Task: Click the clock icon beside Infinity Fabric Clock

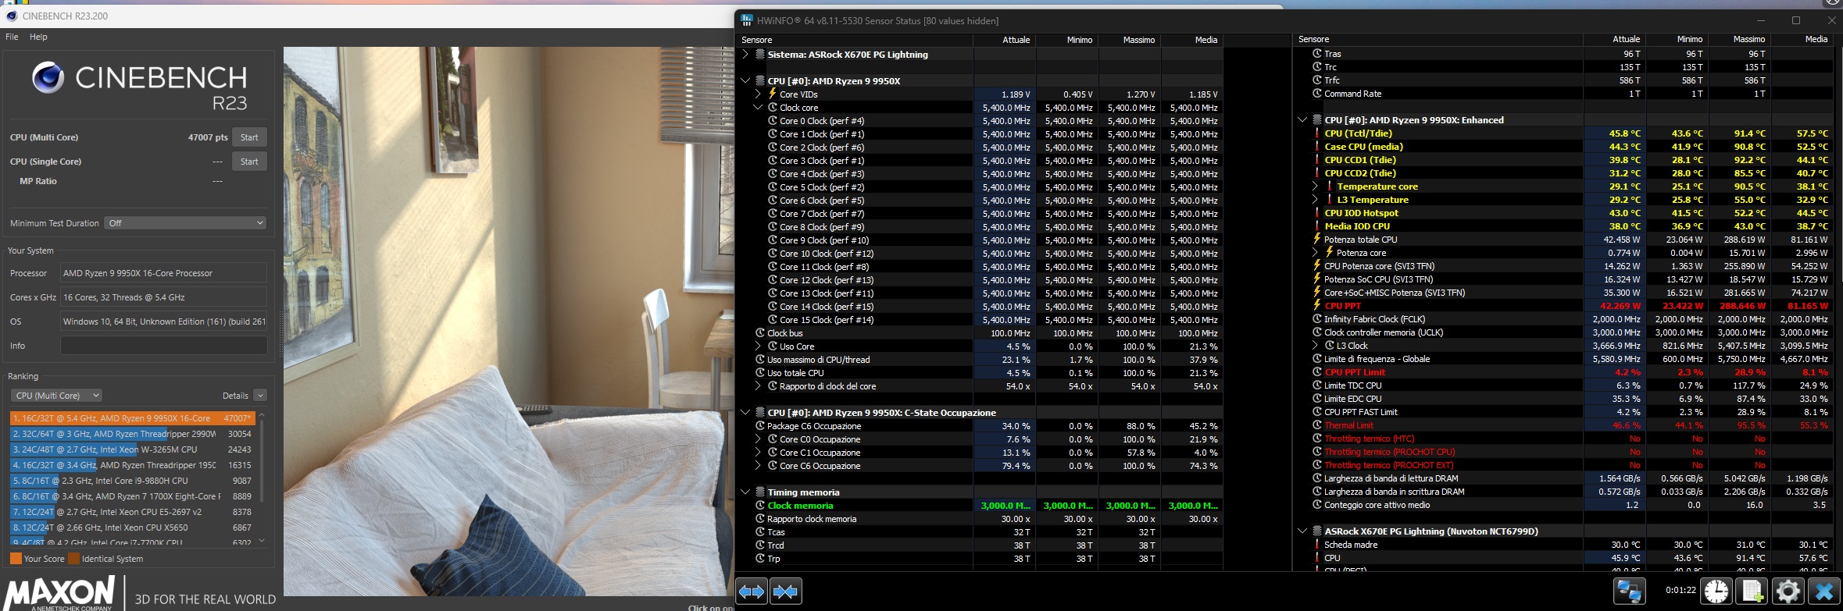Action: [x=1317, y=318]
